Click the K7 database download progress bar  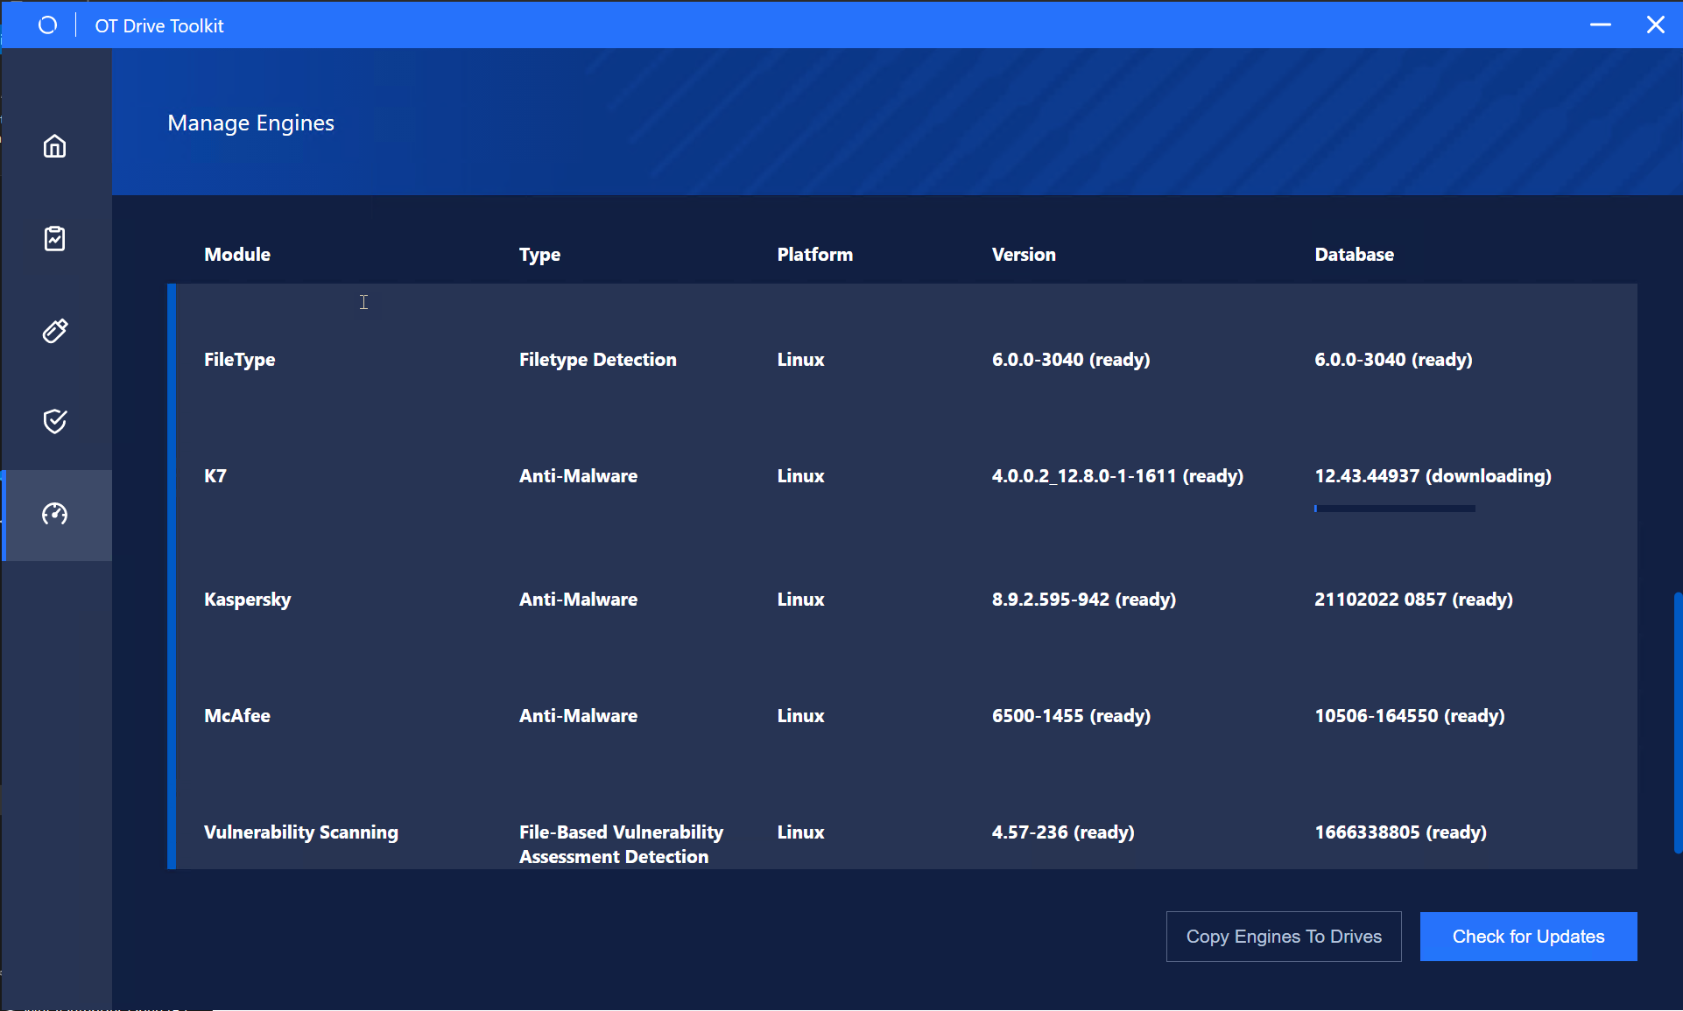click(1394, 509)
